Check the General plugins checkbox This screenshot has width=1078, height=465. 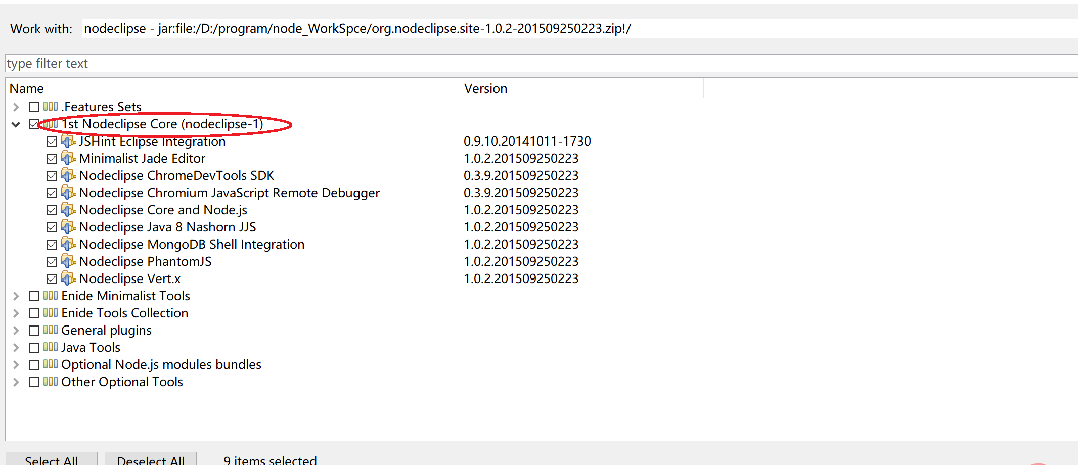point(34,331)
